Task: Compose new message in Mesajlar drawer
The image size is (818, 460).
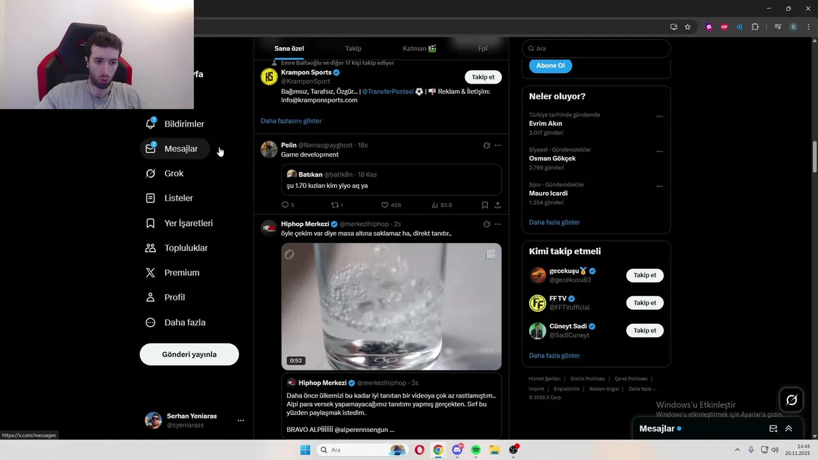Action: pos(773,429)
